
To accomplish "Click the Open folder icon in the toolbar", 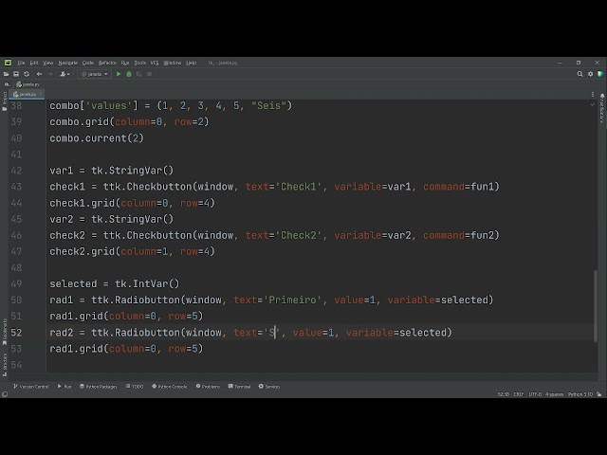I will click(x=7, y=74).
